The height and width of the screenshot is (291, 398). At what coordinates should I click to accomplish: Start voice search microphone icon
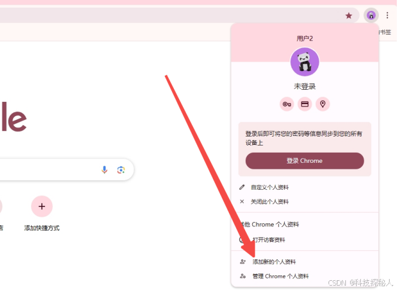[x=104, y=170]
